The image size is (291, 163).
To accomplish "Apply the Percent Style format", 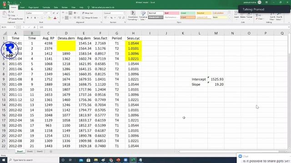I will (x=111, y=18).
